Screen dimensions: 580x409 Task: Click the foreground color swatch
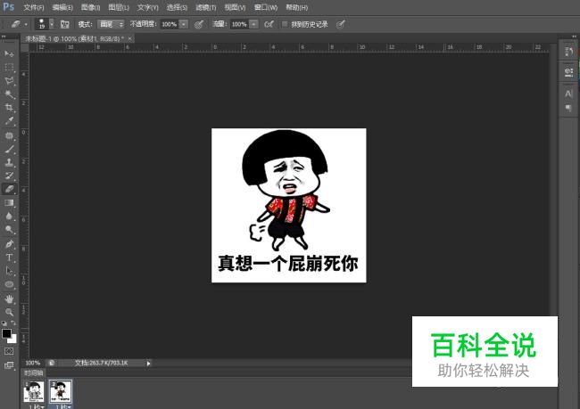(x=6, y=333)
